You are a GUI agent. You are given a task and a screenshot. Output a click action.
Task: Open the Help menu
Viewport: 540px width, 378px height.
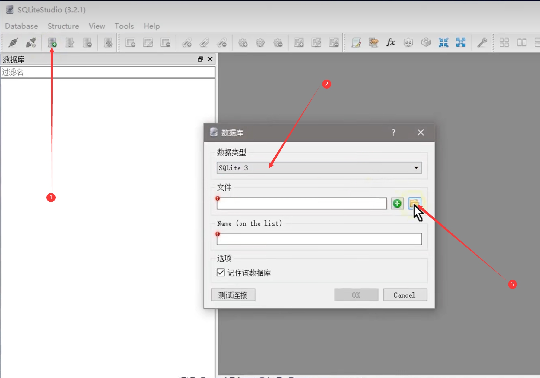point(152,26)
